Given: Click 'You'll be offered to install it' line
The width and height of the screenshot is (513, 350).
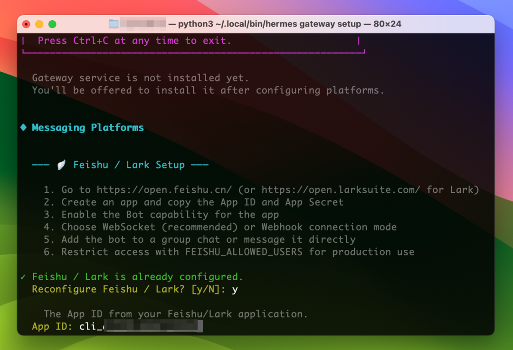Looking at the screenshot, I should 208,90.
